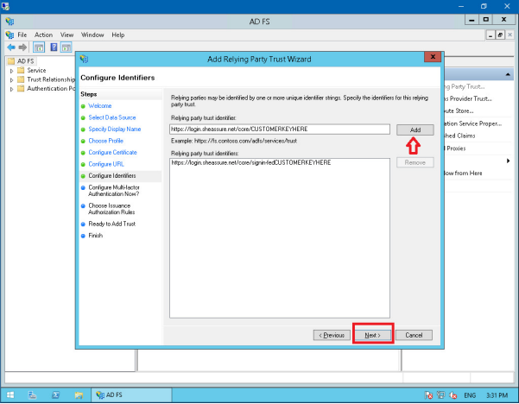The width and height of the screenshot is (519, 404).
Task: Click Show/Hide Console Tree toolbar icon
Action: tap(39, 47)
